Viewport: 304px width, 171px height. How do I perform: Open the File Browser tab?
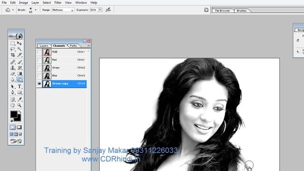(222, 10)
